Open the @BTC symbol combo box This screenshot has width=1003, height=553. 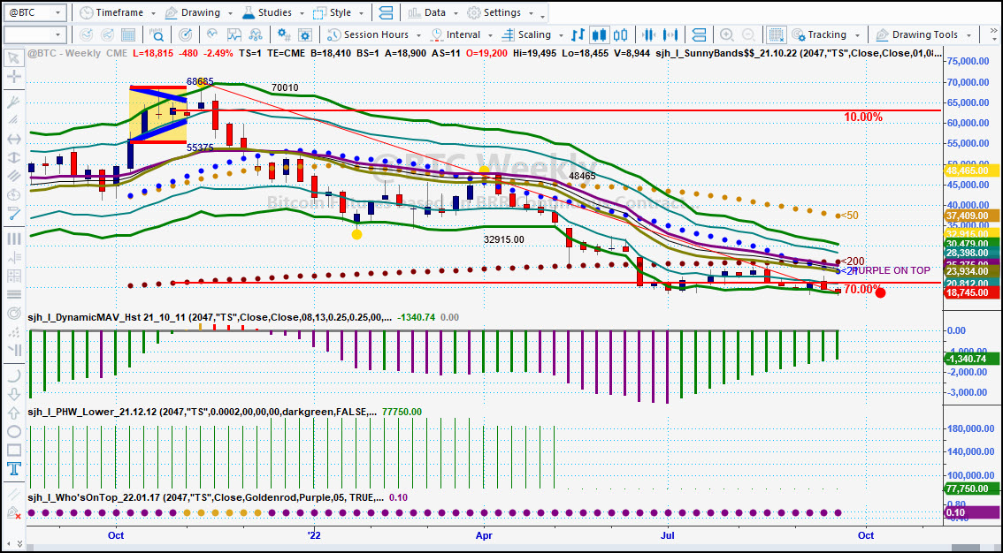point(34,12)
